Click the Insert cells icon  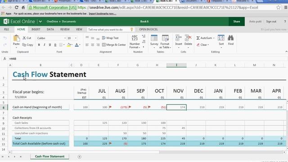178,38
